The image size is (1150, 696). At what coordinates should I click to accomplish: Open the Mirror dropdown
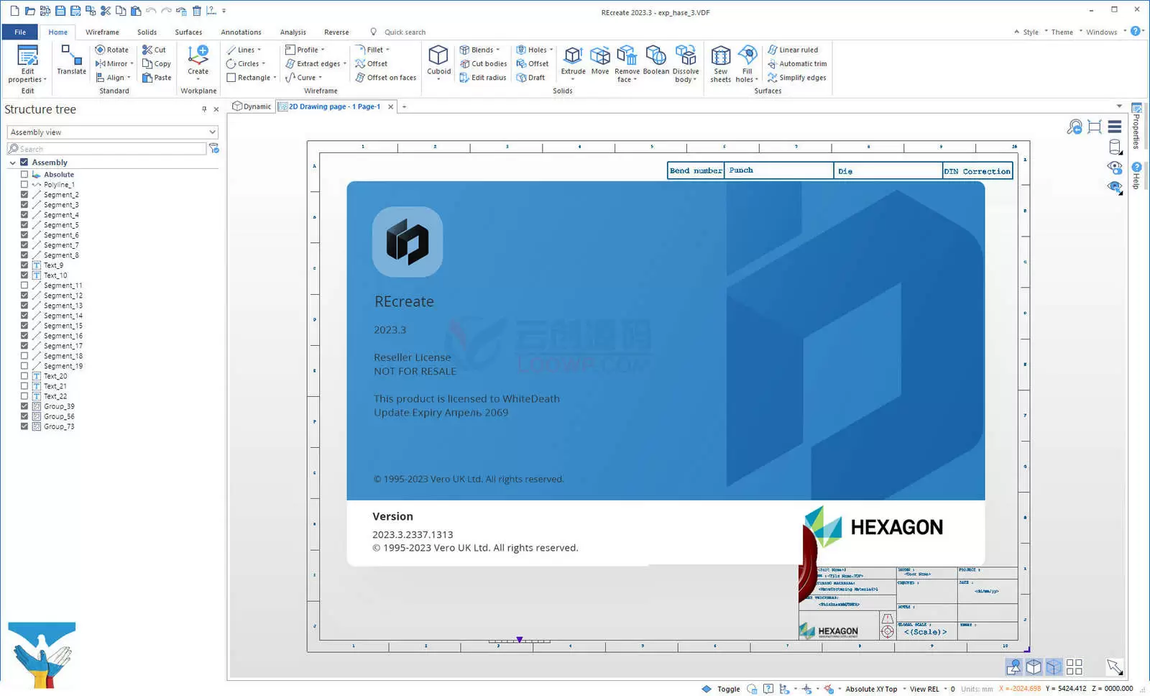[132, 63]
